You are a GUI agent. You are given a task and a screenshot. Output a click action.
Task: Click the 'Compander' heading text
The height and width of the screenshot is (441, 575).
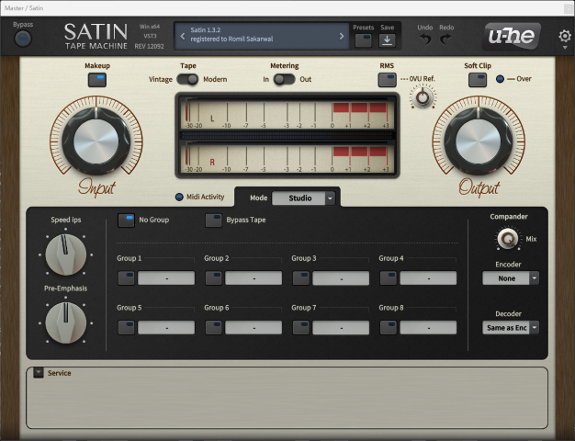(x=509, y=217)
